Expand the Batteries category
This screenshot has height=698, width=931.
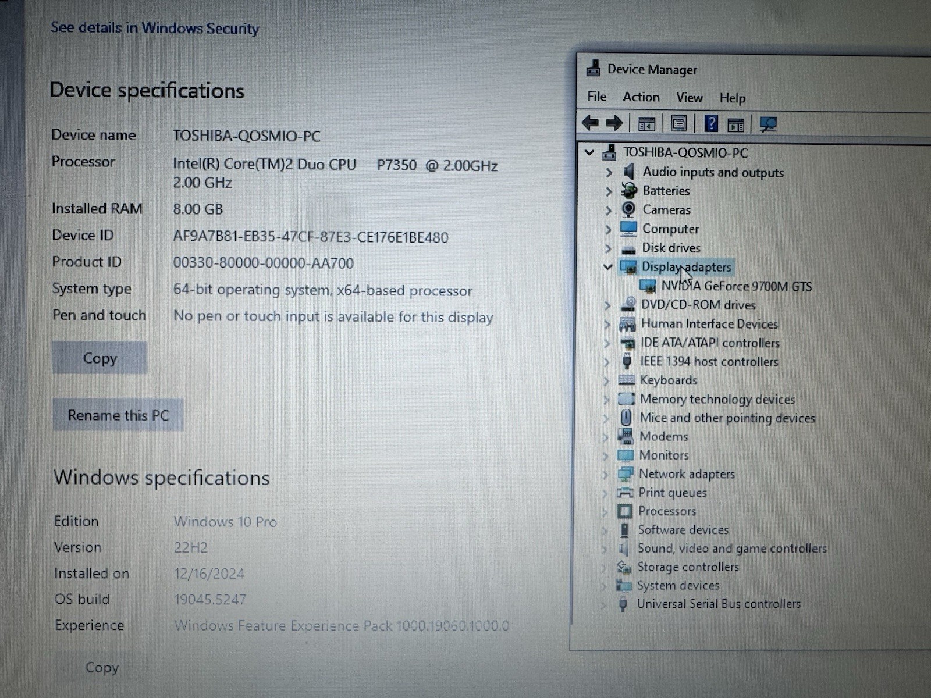pos(609,191)
